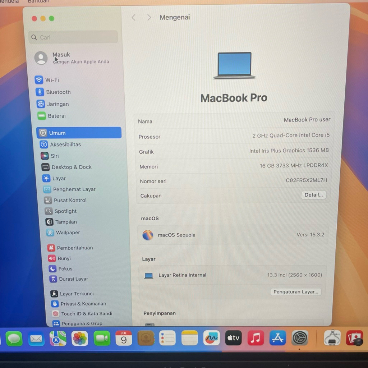Click the Pengaturan Layar... button

[296, 292]
